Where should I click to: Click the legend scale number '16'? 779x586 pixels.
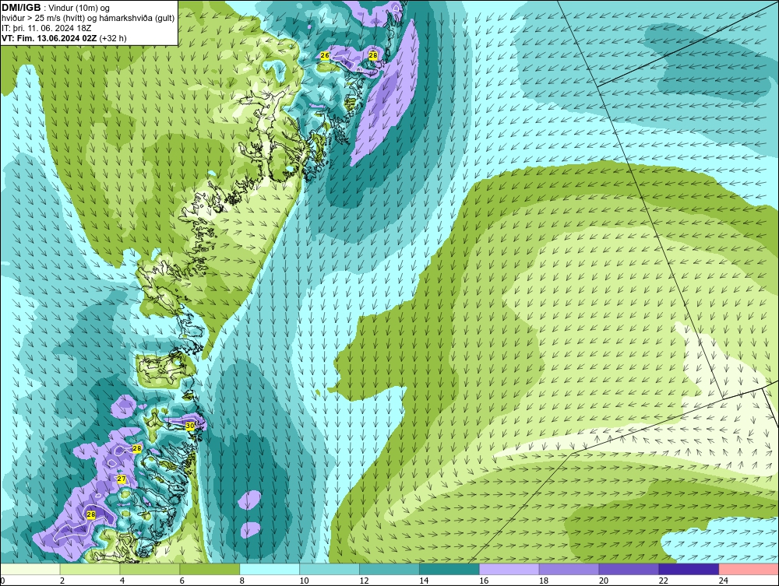click(484, 581)
